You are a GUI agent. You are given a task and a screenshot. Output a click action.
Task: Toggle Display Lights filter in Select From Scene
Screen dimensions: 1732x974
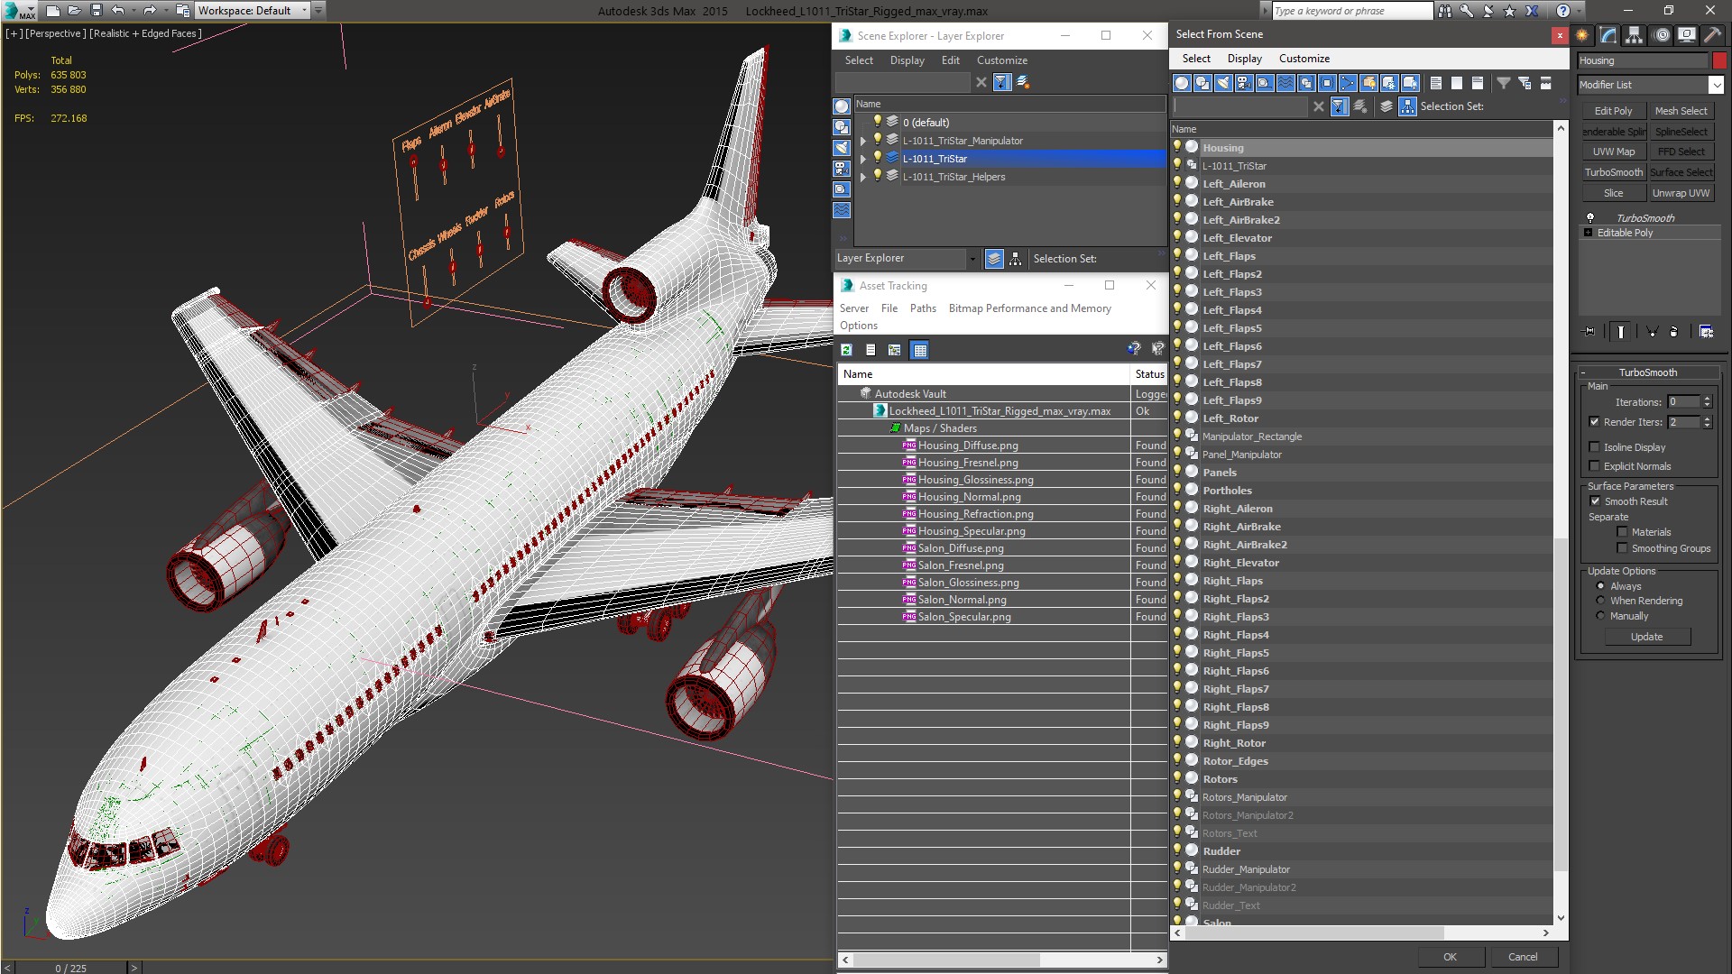click(x=1223, y=83)
